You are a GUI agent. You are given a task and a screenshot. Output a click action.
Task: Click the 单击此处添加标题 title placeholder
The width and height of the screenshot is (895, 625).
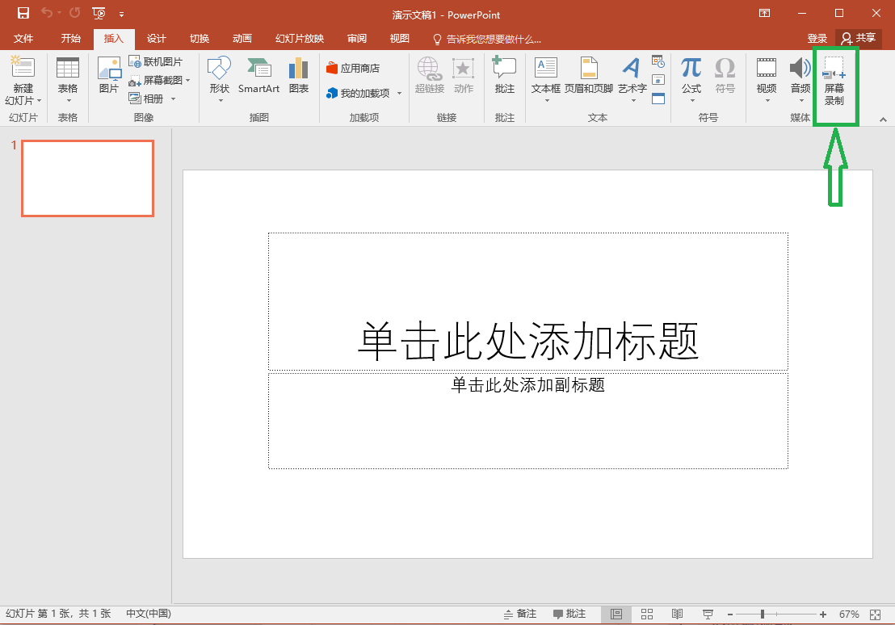[x=528, y=301]
